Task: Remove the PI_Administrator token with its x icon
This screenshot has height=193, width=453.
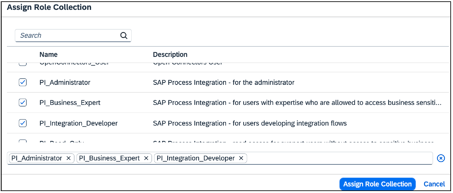Action: point(69,158)
